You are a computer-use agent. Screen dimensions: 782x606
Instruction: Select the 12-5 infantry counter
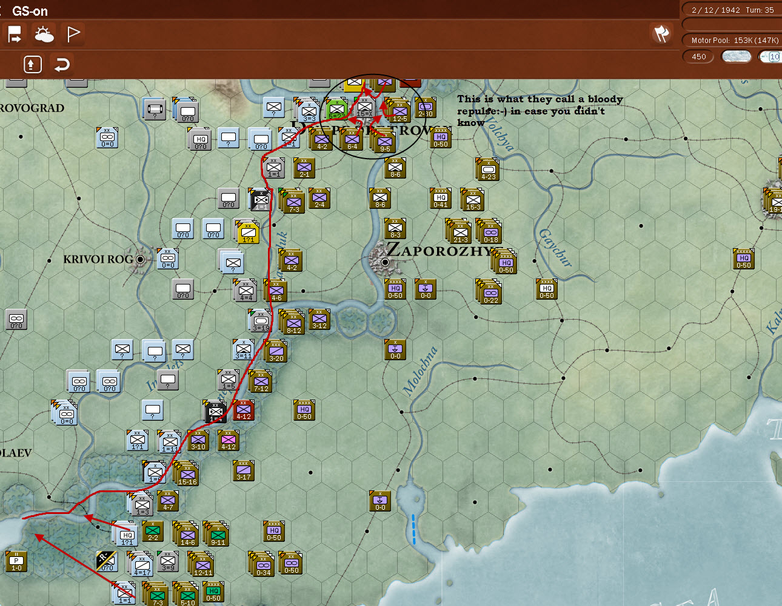(x=399, y=111)
